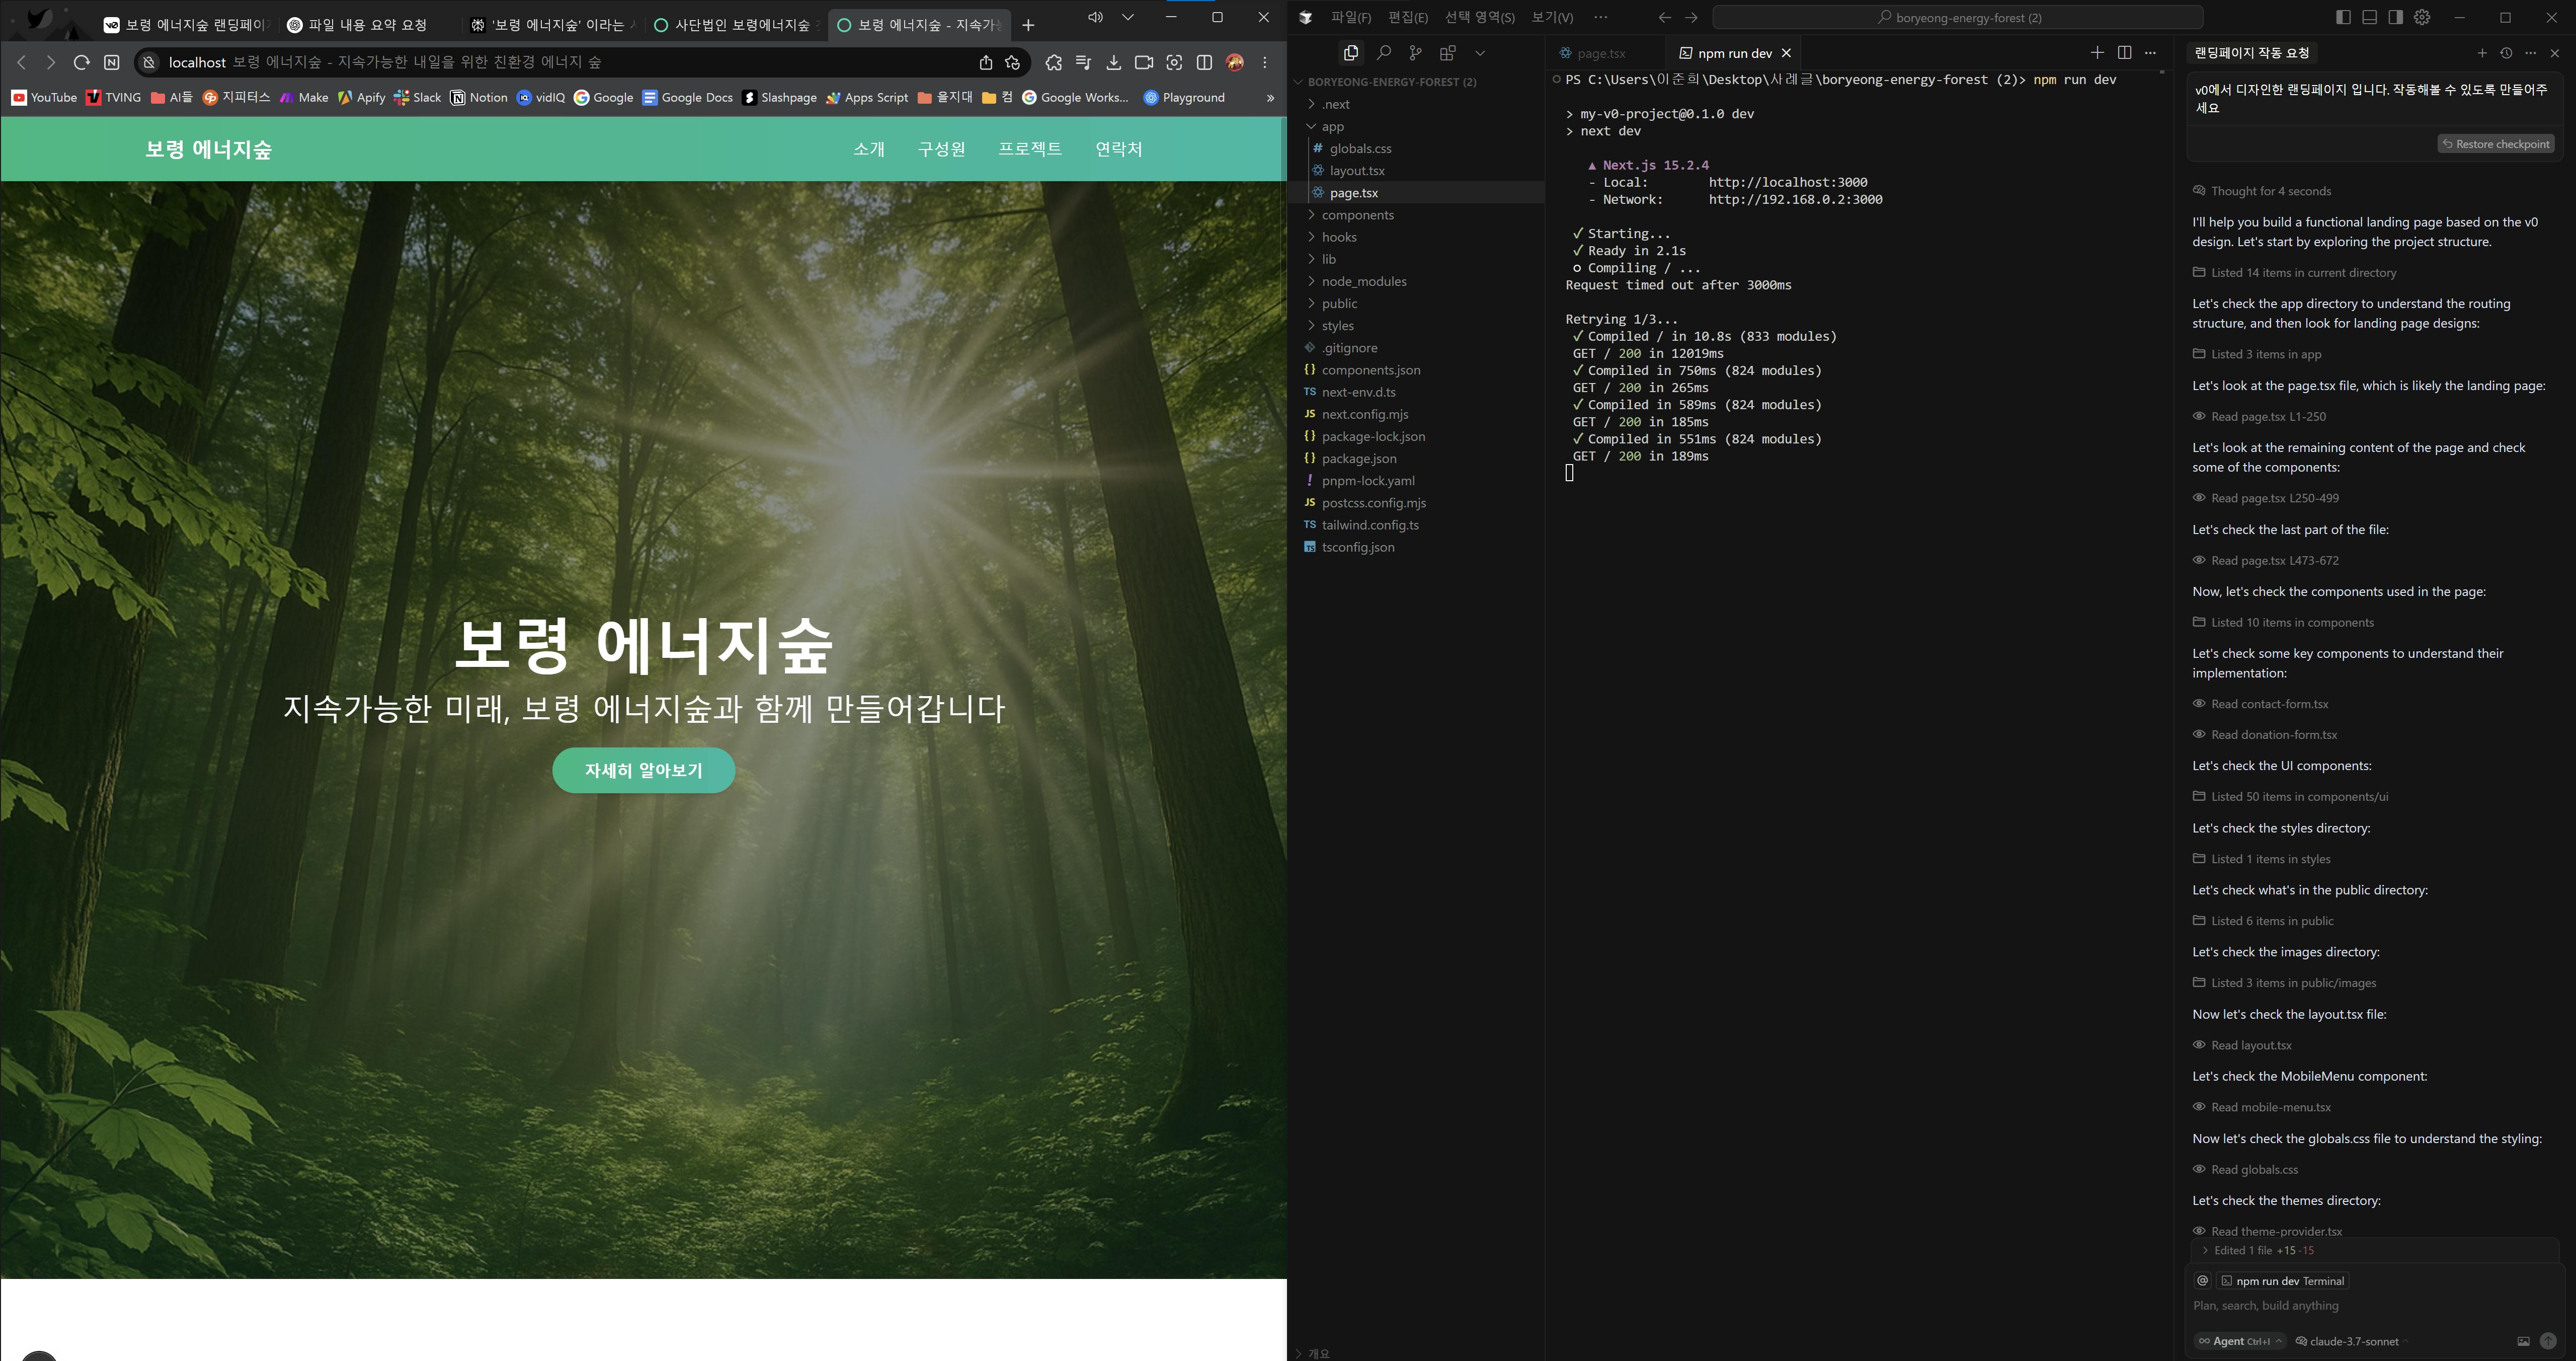Expand the components folder
Image resolution: width=2576 pixels, height=1361 pixels.
[x=1417, y=215]
